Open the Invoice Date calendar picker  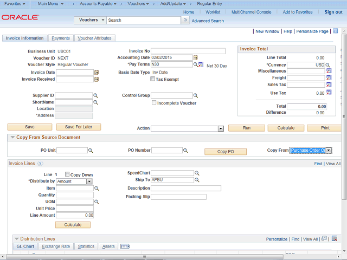click(97, 72)
